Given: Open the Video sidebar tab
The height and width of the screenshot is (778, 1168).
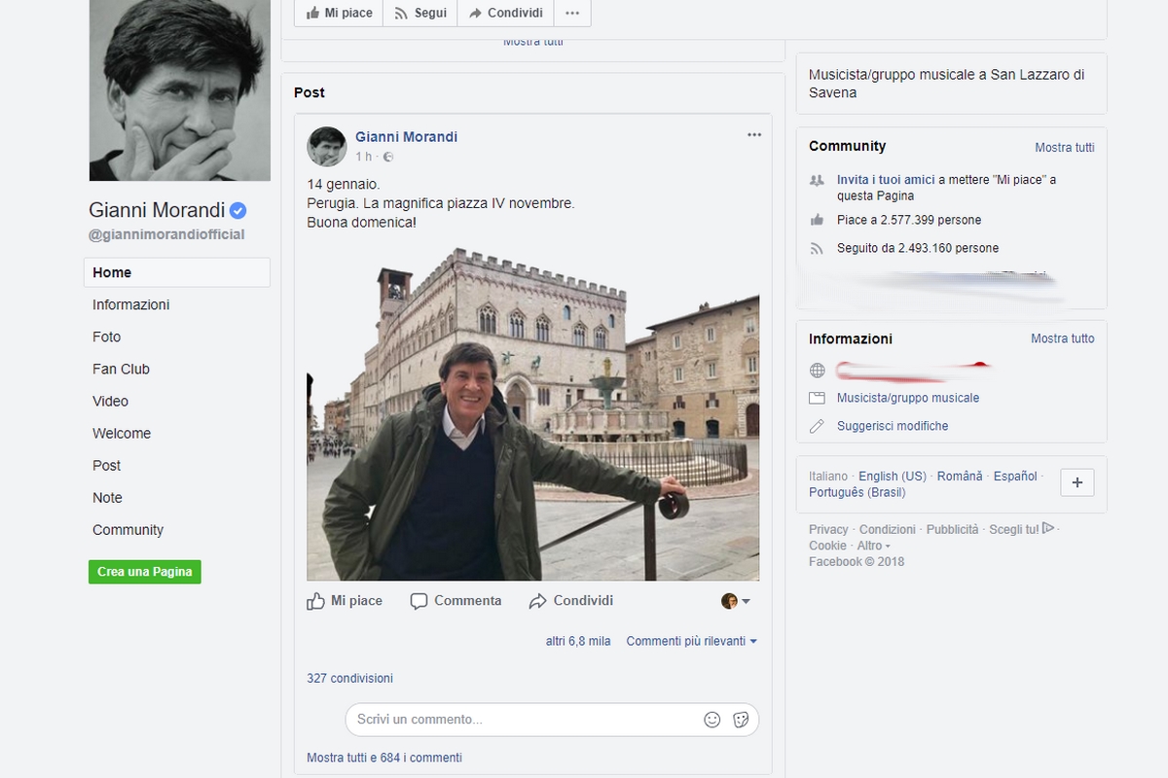Looking at the screenshot, I should [x=110, y=401].
